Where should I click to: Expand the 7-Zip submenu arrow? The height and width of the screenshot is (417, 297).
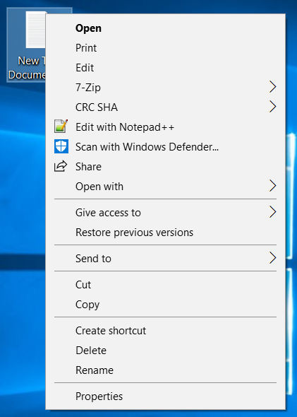tap(272, 87)
